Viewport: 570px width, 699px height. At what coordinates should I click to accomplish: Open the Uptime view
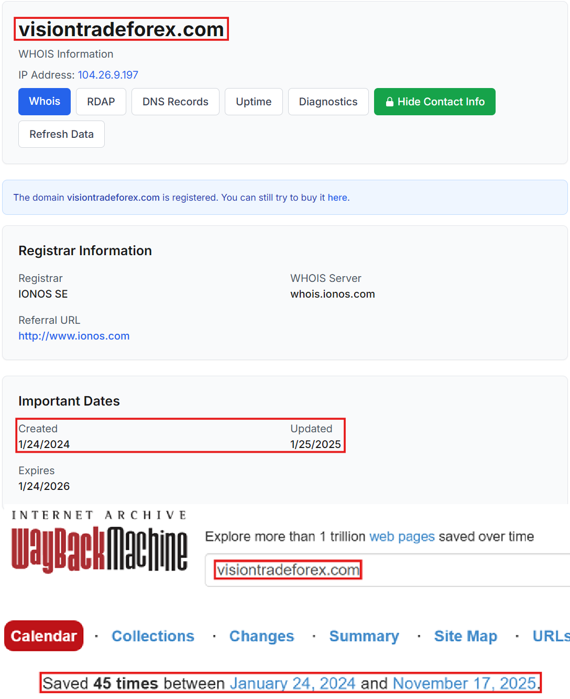254,102
